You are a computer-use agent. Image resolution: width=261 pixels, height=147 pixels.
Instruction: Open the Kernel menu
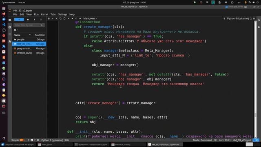[44, 15]
